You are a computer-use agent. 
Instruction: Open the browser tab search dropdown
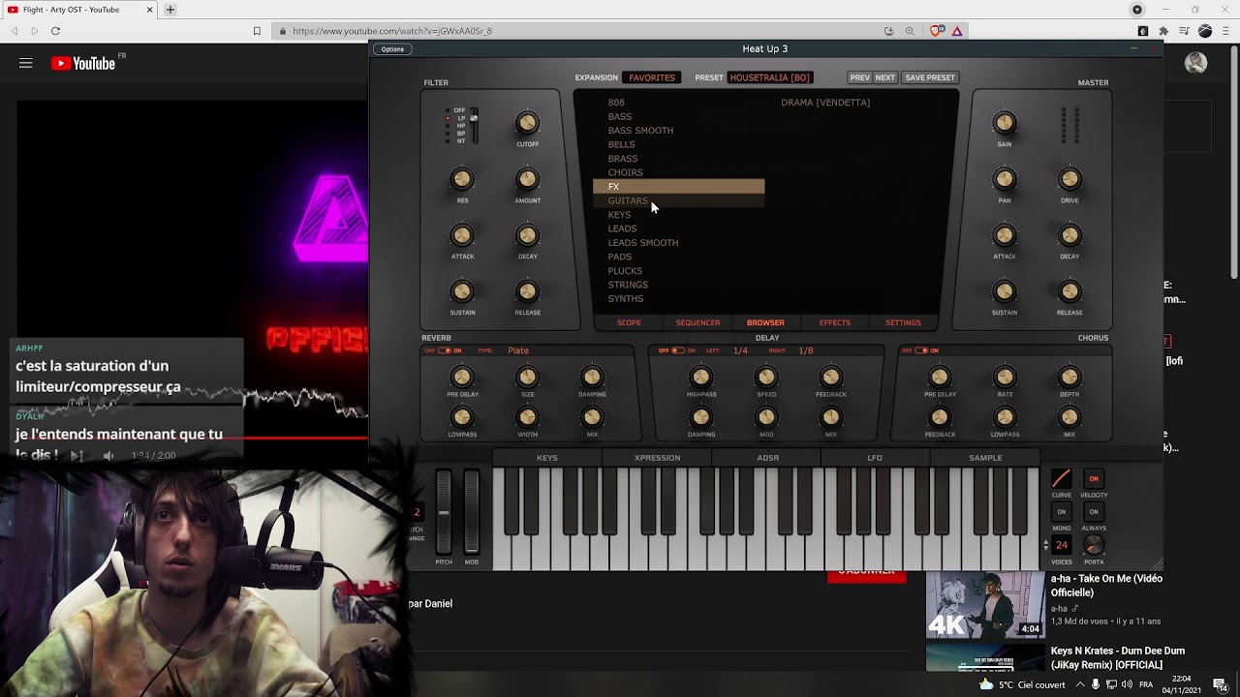point(1137,10)
